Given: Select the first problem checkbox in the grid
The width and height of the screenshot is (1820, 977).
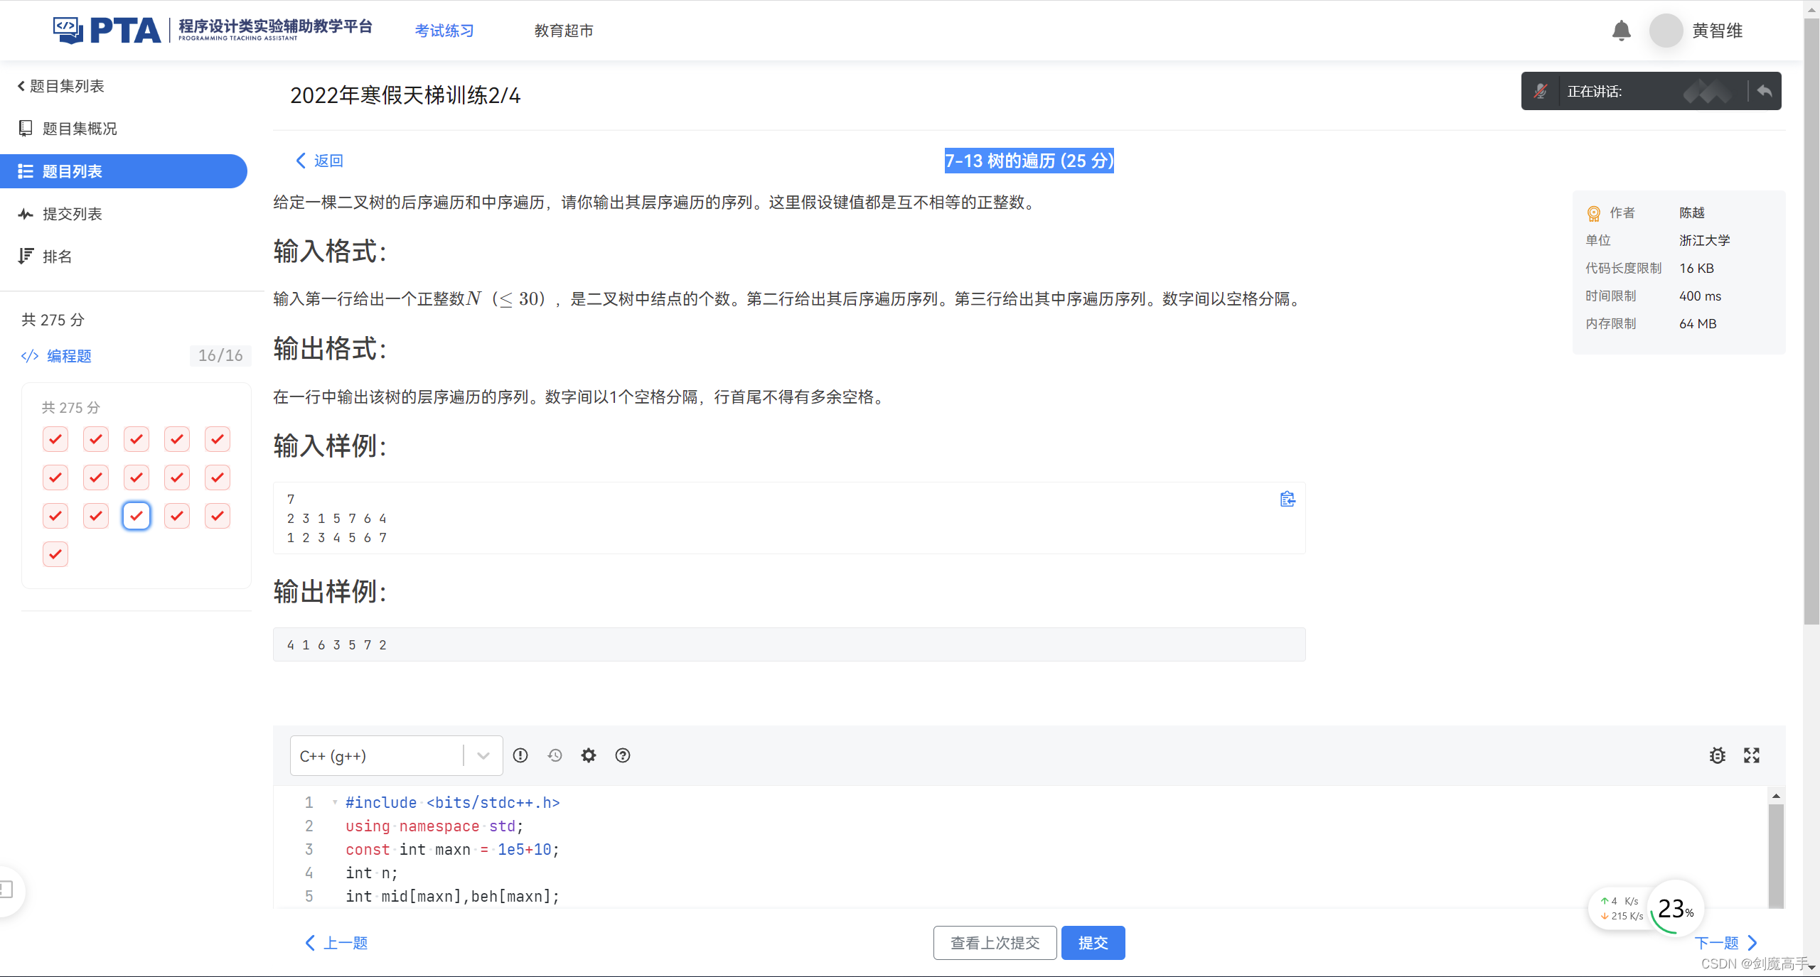Looking at the screenshot, I should (x=55, y=439).
